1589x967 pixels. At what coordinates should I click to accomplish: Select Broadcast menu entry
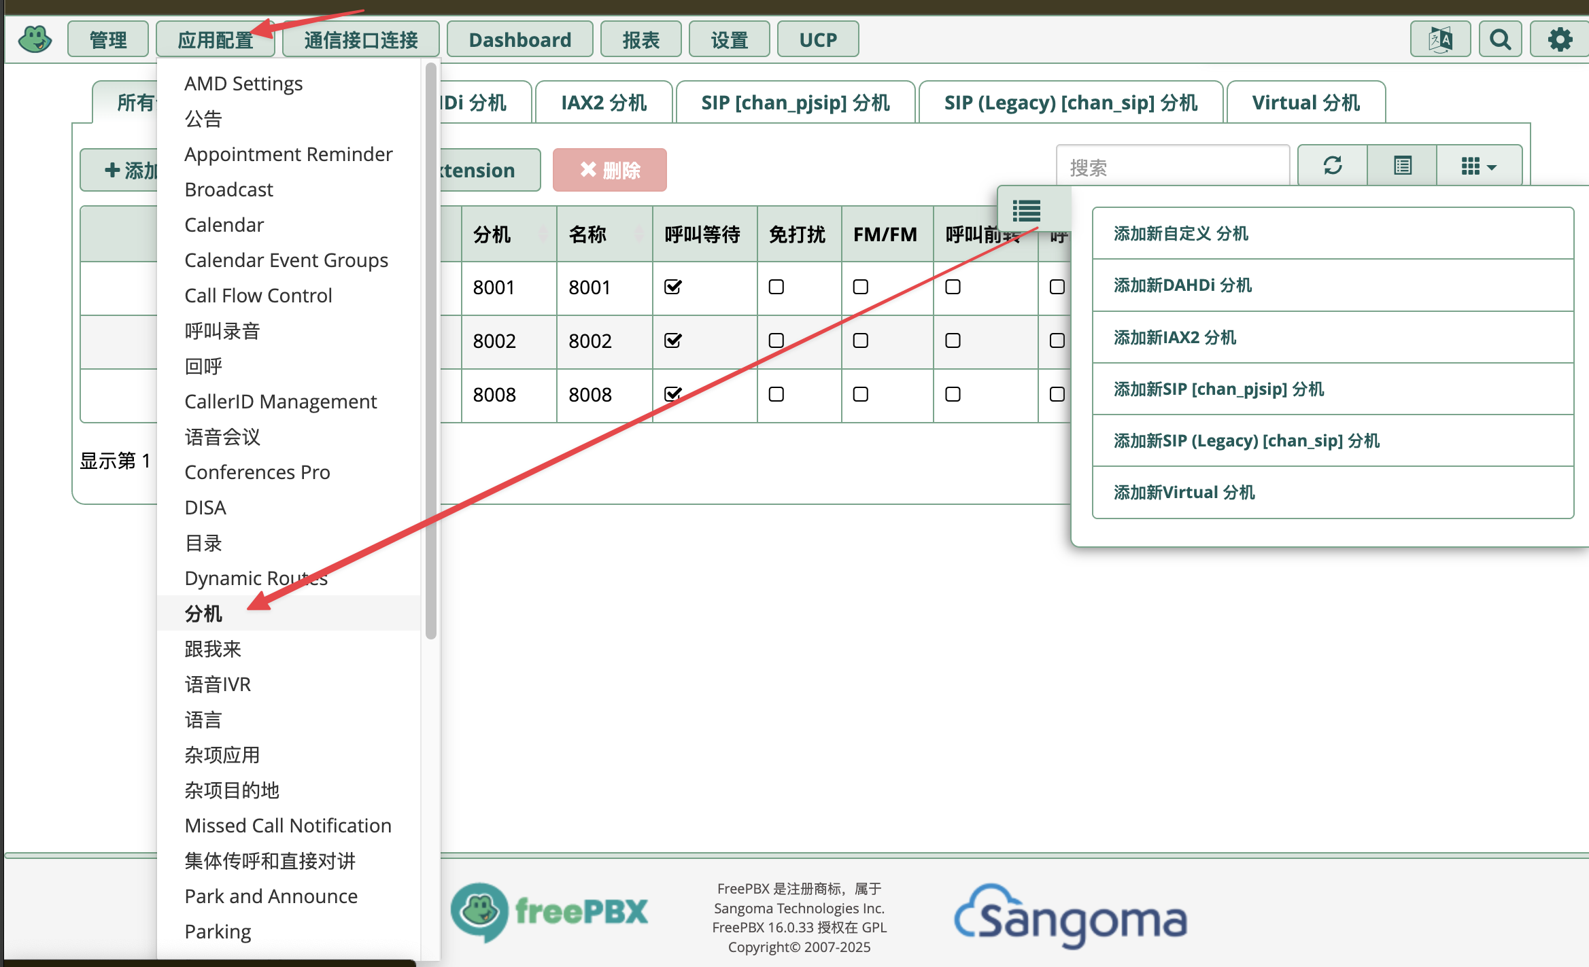(289, 189)
